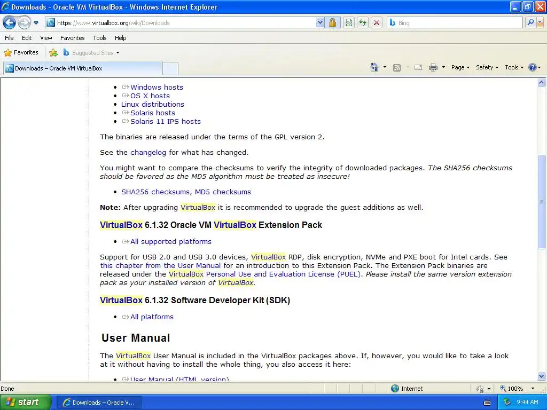Screen dimensions: 547x410
Task: Open the OS X hosts link
Action: point(150,96)
